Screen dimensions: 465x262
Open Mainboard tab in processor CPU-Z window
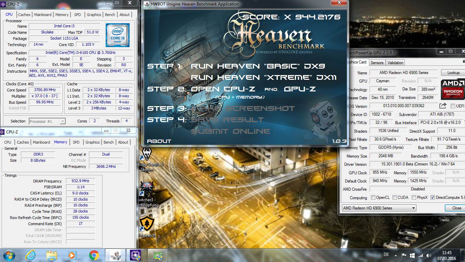(43, 15)
